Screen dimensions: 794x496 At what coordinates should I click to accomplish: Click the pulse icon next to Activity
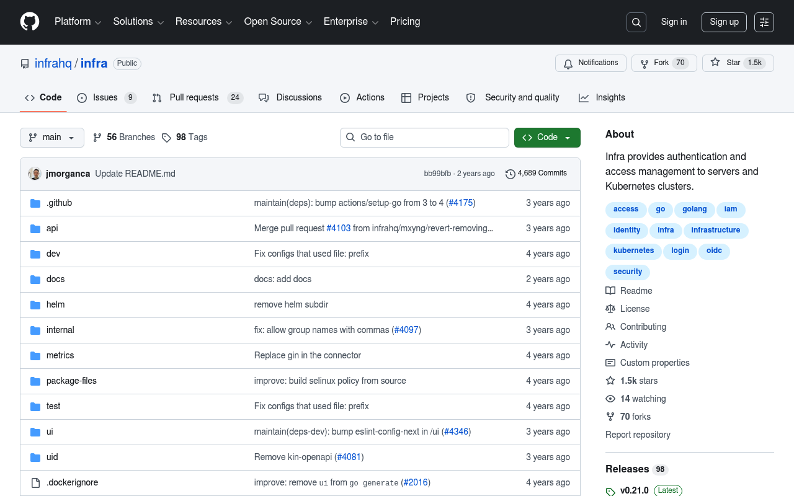tap(610, 345)
